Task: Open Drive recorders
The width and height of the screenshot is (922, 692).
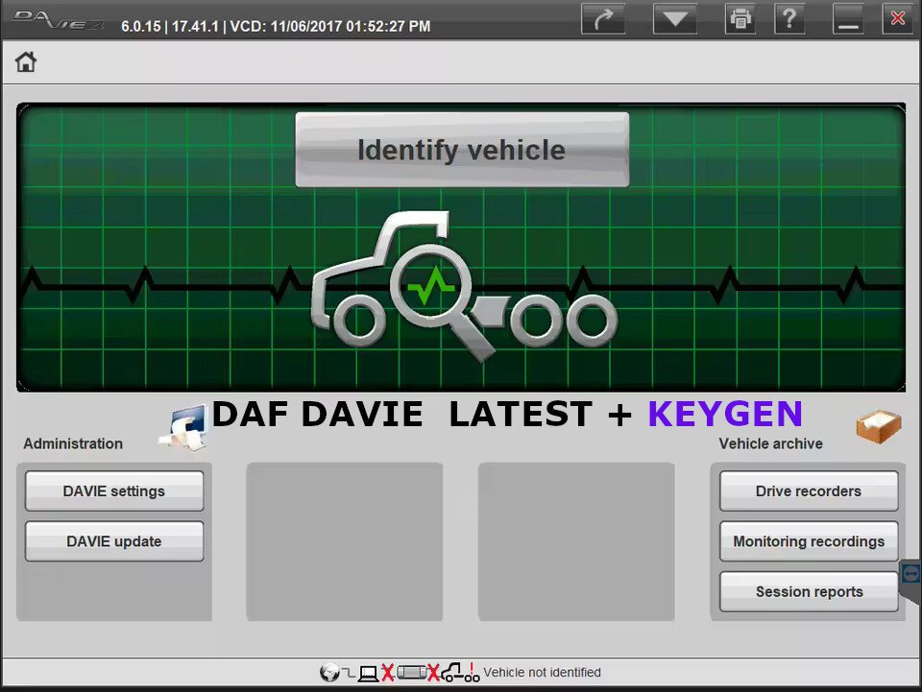Action: 808,490
